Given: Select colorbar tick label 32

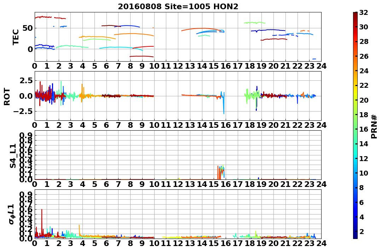Looking at the screenshot, I should click(364, 12).
